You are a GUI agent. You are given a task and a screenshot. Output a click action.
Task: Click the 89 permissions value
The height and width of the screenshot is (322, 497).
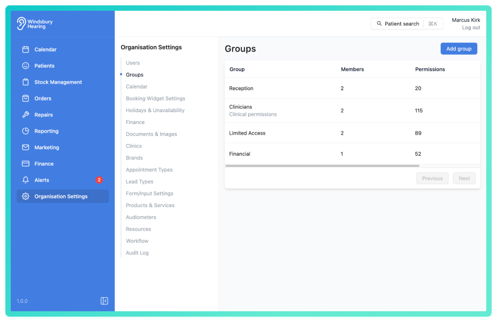tap(418, 133)
